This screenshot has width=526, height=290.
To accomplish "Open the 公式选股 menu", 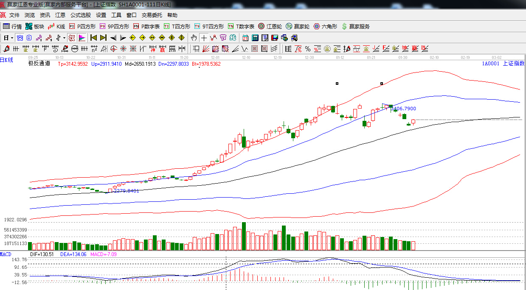I will tap(80, 15).
